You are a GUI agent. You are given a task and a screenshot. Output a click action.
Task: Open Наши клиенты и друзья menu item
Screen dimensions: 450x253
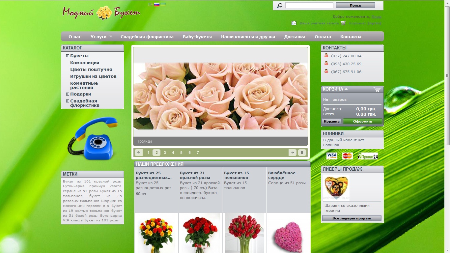point(248,37)
